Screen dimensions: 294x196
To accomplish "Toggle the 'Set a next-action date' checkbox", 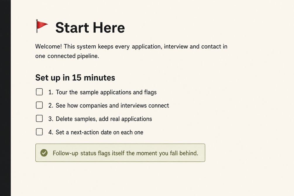I will (x=39, y=132).
